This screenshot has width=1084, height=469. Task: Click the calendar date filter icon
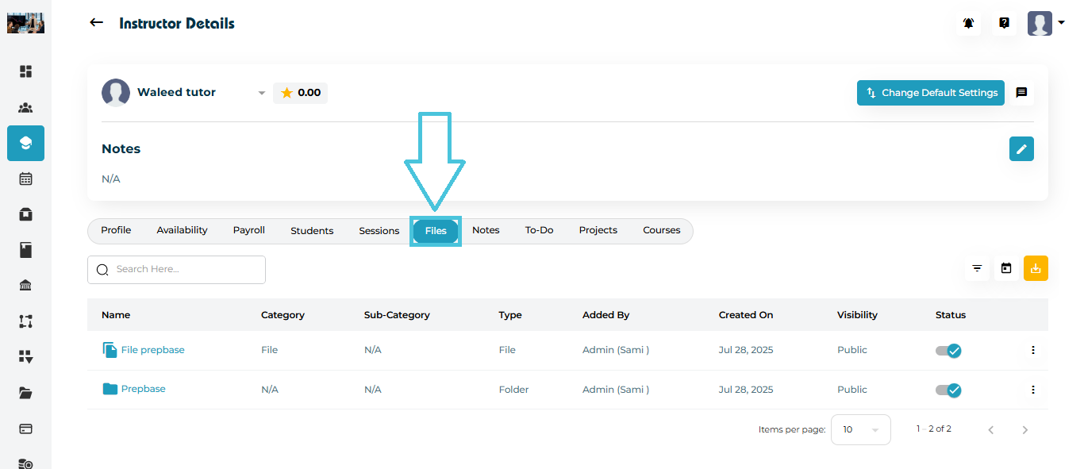[x=1006, y=268]
